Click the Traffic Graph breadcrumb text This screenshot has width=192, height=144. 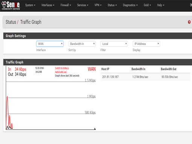[31, 22]
